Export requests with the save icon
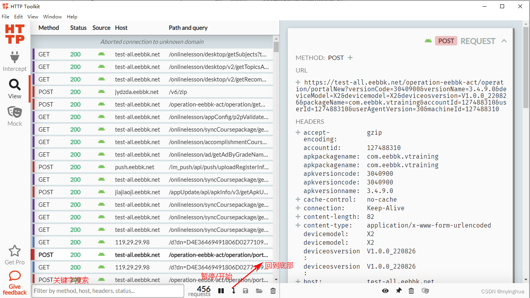Image resolution: width=530 pixels, height=298 pixels. 246,291
